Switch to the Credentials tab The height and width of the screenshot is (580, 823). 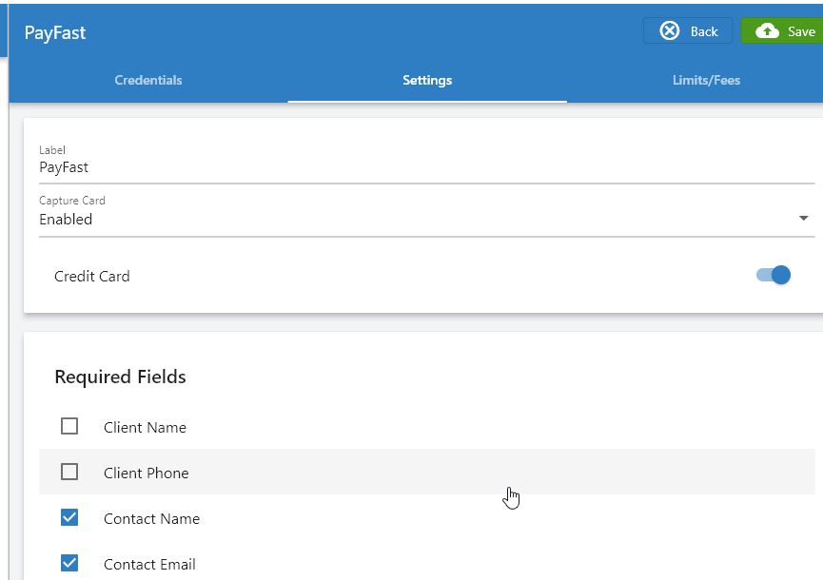click(x=148, y=80)
